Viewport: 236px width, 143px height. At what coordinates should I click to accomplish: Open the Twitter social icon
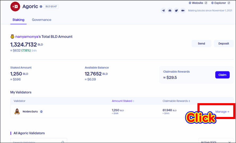click(x=176, y=11)
